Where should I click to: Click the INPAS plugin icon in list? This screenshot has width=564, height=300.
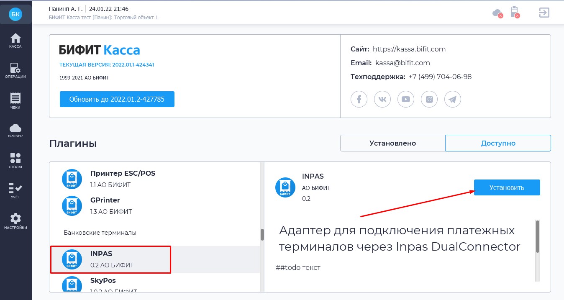[72, 259]
